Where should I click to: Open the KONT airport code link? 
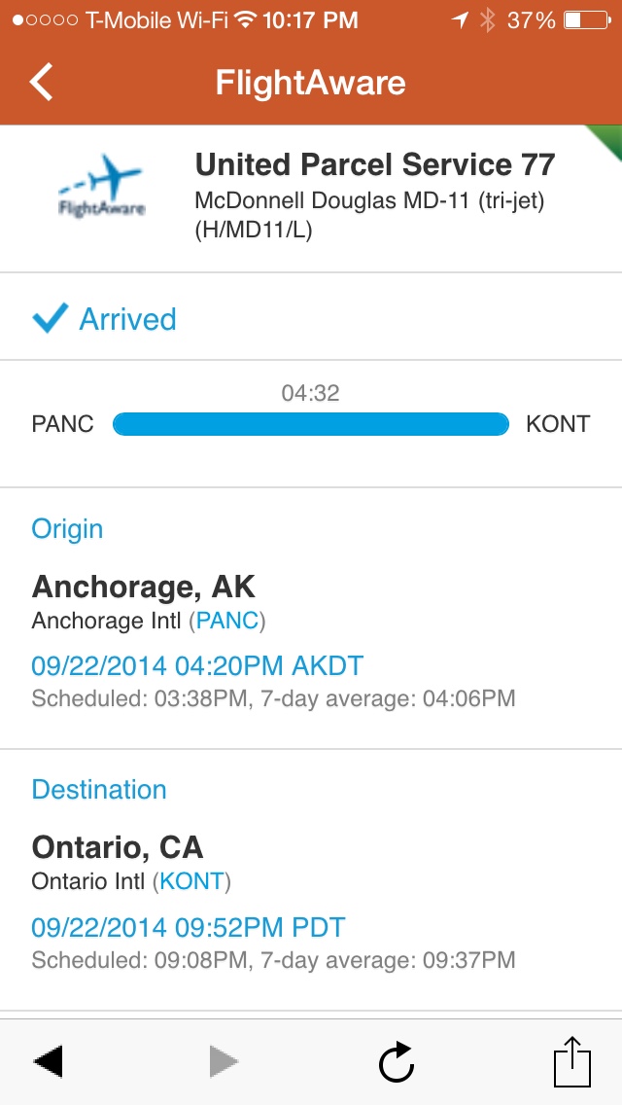pos(191,881)
